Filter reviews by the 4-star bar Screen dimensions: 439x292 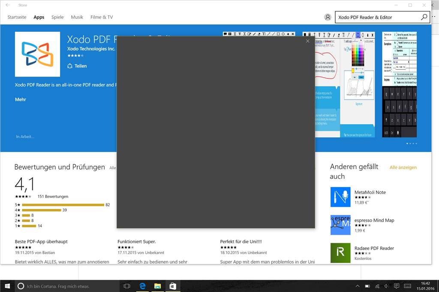click(x=42, y=210)
